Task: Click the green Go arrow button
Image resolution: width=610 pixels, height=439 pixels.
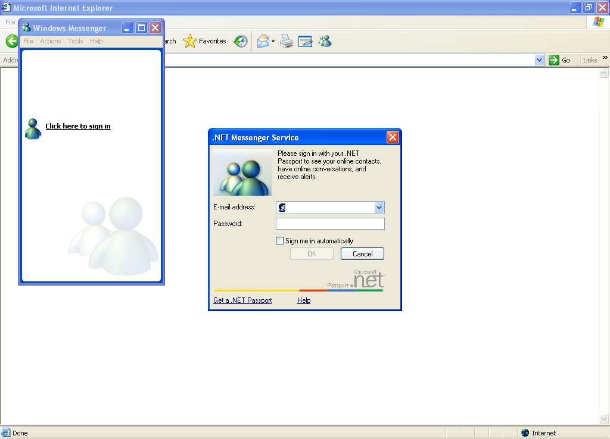Action: [x=553, y=60]
